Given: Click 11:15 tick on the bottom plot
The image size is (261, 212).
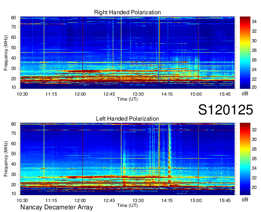Looking at the screenshot, I should pos(51,200).
